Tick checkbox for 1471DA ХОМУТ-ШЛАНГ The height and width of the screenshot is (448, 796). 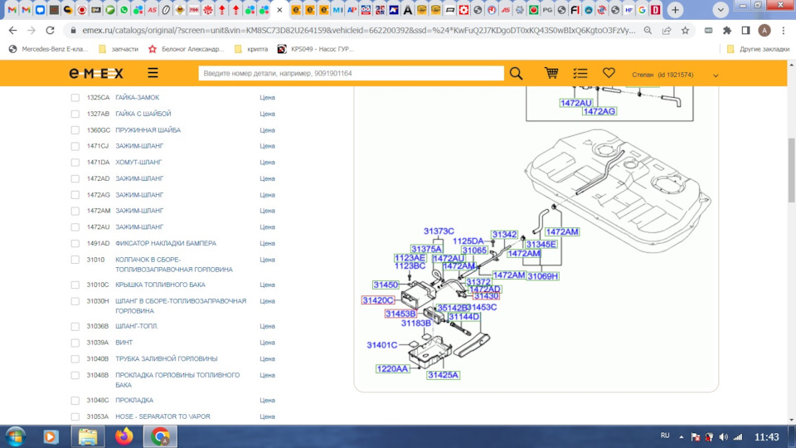coord(75,163)
